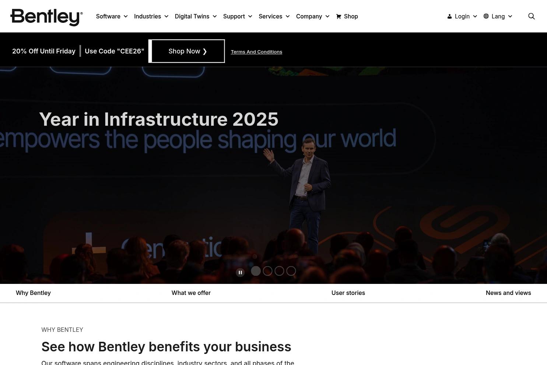The height and width of the screenshot is (365, 547).
Task: Click the Shop Now button
Action: pyautogui.click(x=187, y=51)
